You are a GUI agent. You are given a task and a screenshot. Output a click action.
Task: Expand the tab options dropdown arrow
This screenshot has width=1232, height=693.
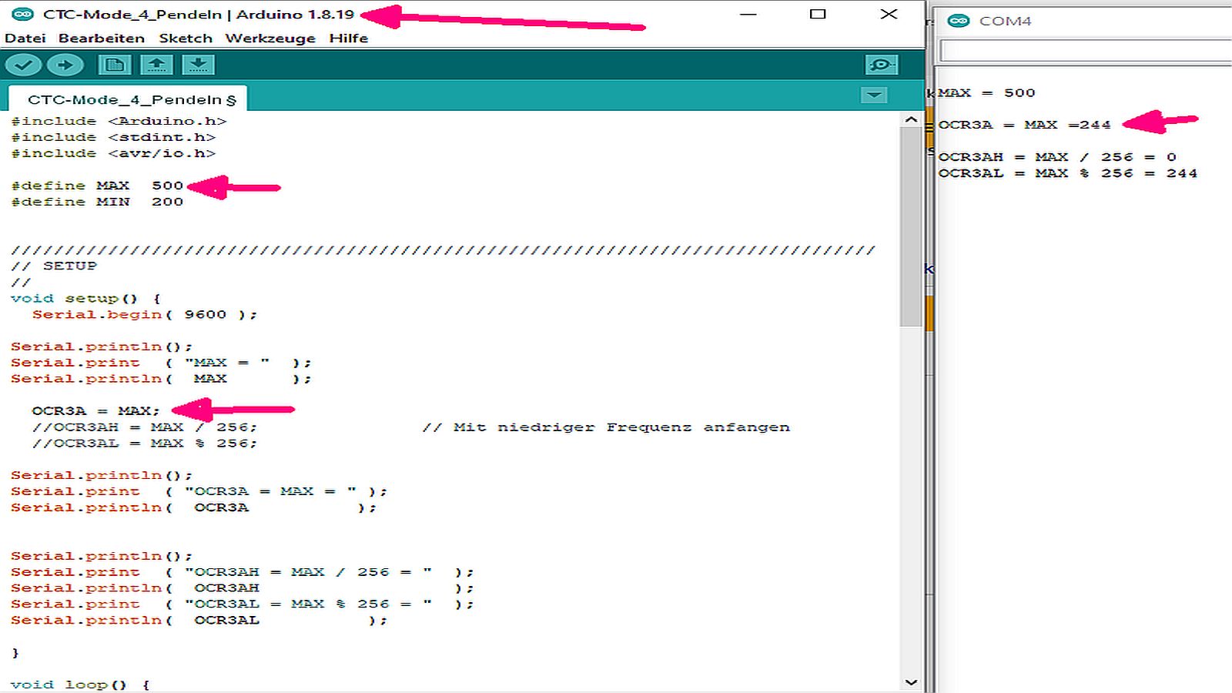click(873, 95)
